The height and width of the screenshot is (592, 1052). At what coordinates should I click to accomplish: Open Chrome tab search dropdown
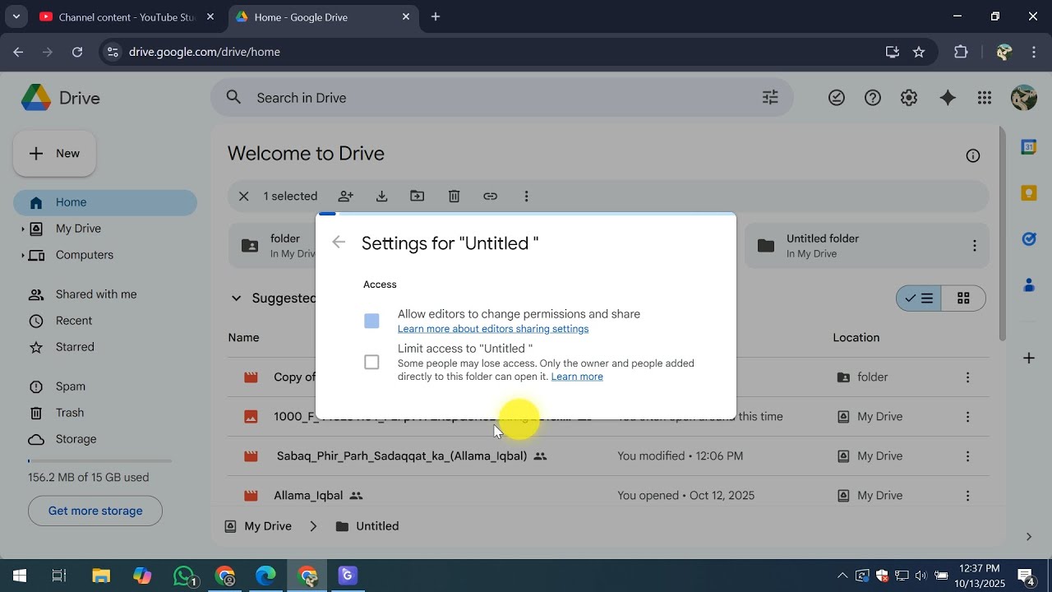(x=16, y=16)
